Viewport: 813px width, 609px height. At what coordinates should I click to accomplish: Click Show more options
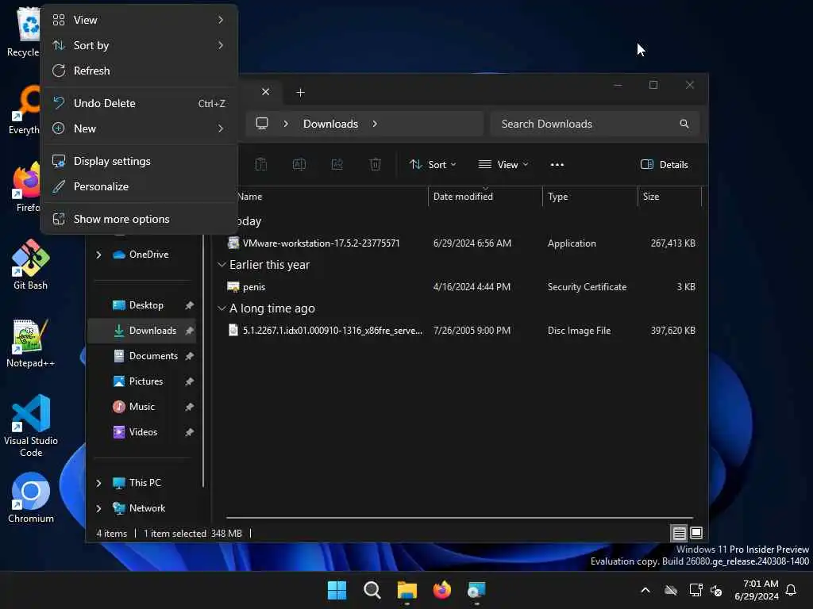(138, 219)
